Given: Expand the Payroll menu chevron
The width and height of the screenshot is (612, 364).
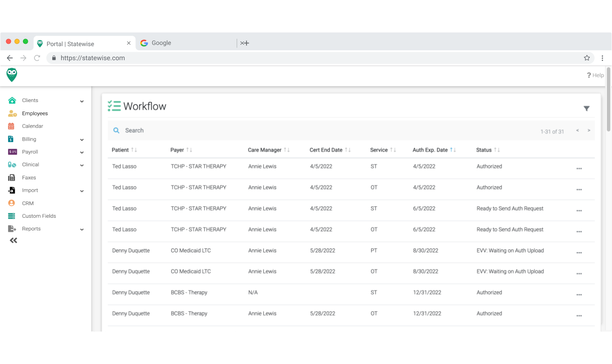Looking at the screenshot, I should pos(82,152).
